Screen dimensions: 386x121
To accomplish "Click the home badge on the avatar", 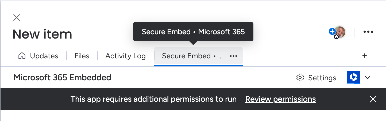I will [x=336, y=37].
